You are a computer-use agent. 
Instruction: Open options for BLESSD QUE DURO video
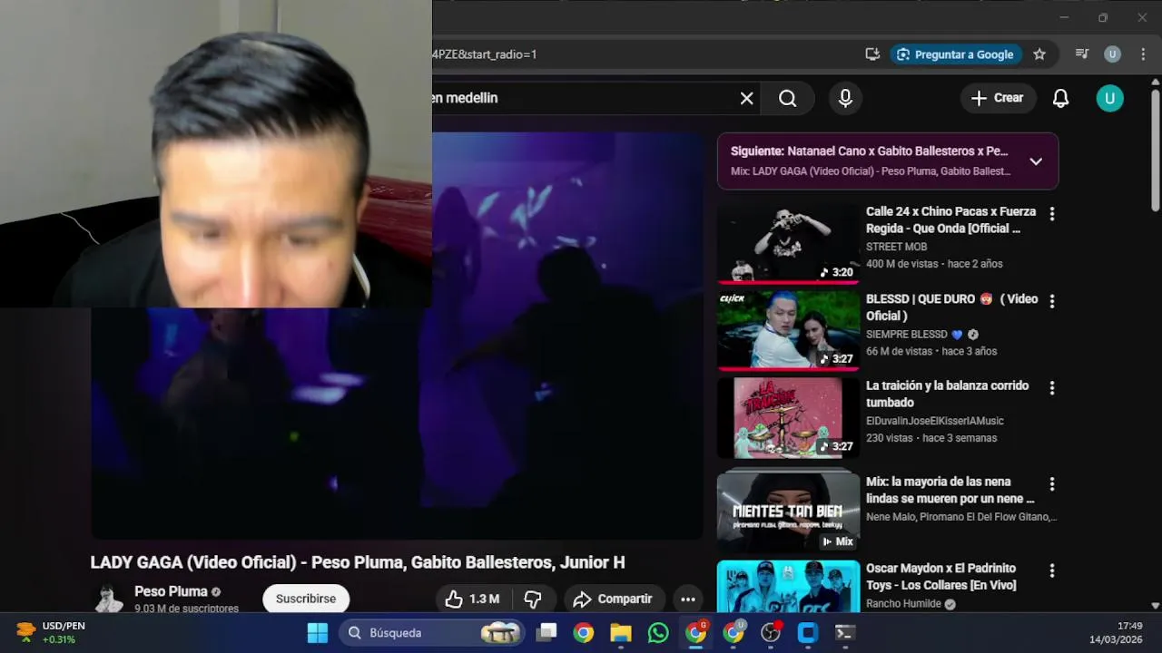point(1051,301)
